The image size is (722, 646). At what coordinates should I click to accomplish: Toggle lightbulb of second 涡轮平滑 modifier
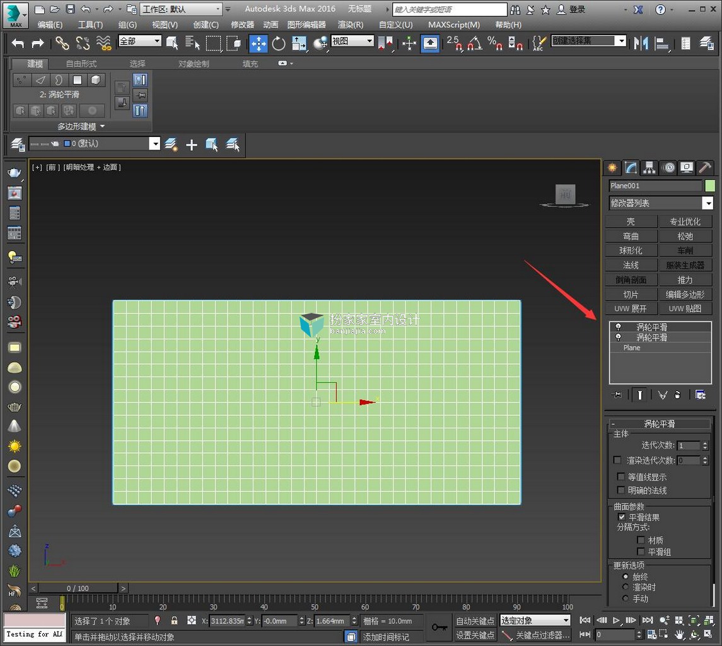coord(619,338)
